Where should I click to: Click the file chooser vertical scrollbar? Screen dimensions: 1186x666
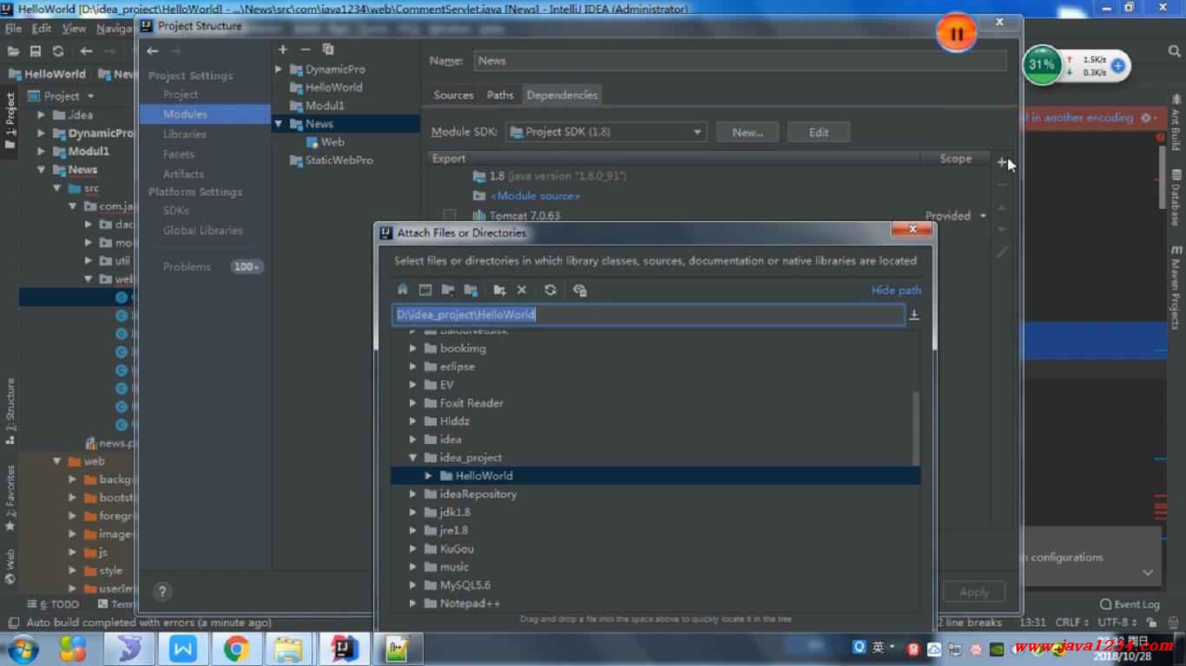(914, 428)
